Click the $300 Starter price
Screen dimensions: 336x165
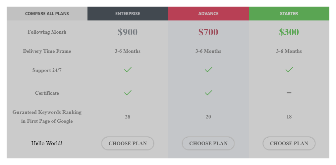pyautogui.click(x=289, y=32)
